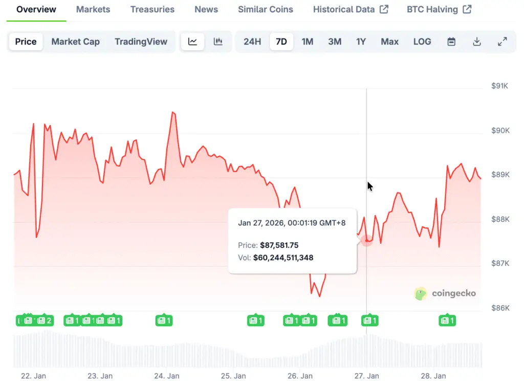Open the calendar date range picker
This screenshot has width=524, height=381.
point(451,41)
